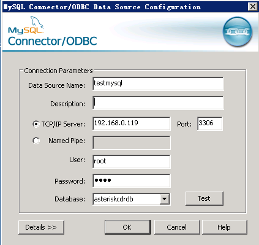Click the Data Source Name label
Viewport: 259px width, 245px height.
click(56, 85)
